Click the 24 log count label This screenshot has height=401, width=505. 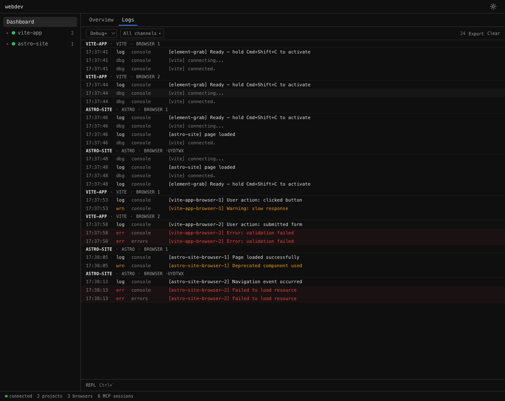click(463, 34)
